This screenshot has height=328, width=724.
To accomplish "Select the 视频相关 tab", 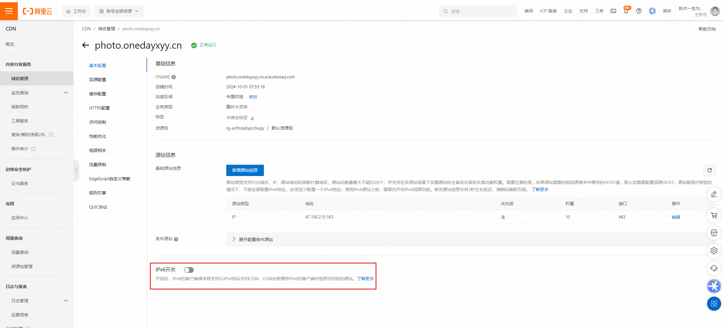I will click(x=98, y=150).
